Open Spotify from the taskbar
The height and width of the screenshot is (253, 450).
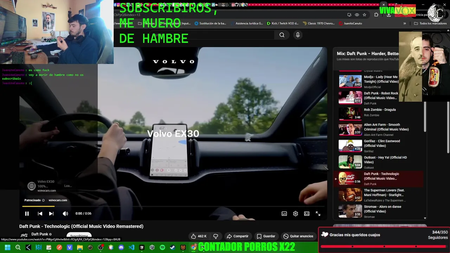(162, 247)
